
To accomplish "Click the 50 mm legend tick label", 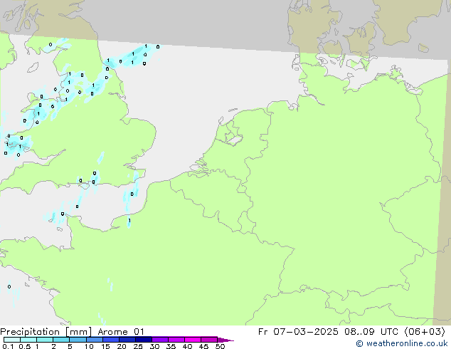I will pos(220,347).
